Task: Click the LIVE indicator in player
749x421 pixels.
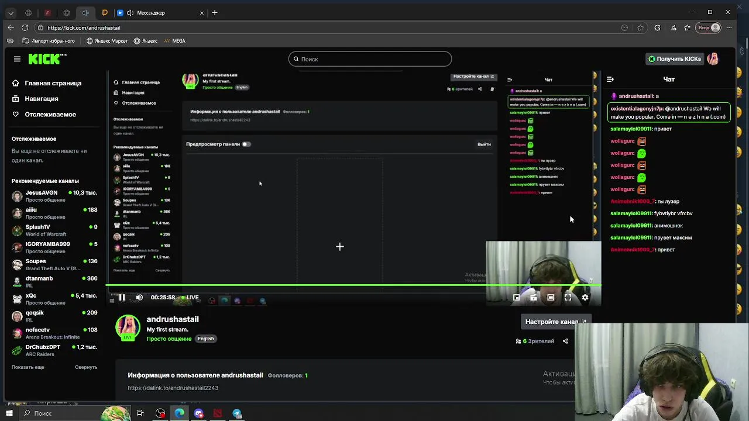Action: (x=190, y=298)
